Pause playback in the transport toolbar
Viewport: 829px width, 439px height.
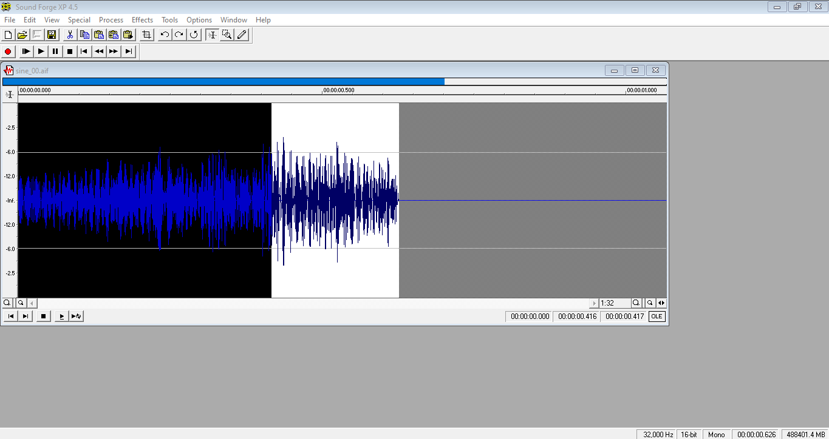point(55,52)
